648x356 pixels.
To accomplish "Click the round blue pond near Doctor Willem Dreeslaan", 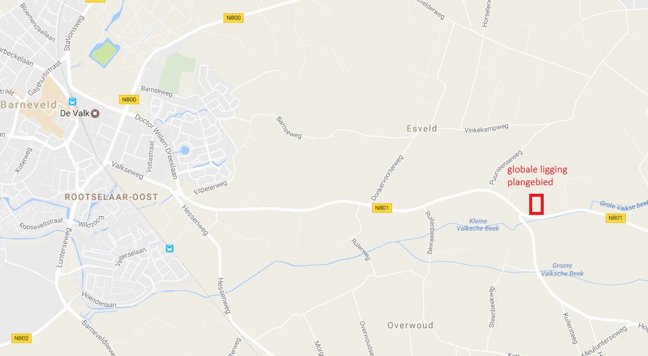I will (x=185, y=150).
